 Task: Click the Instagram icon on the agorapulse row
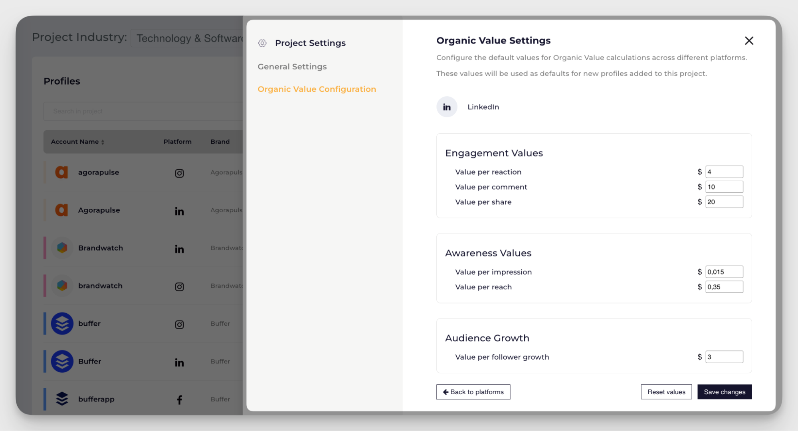click(x=179, y=173)
